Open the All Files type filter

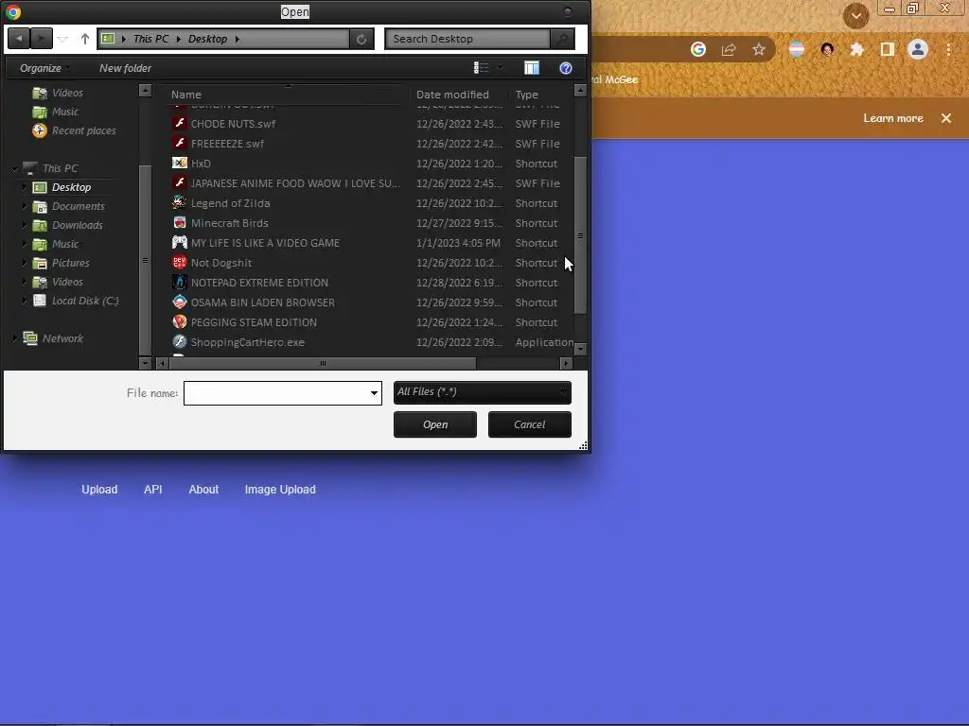[482, 392]
